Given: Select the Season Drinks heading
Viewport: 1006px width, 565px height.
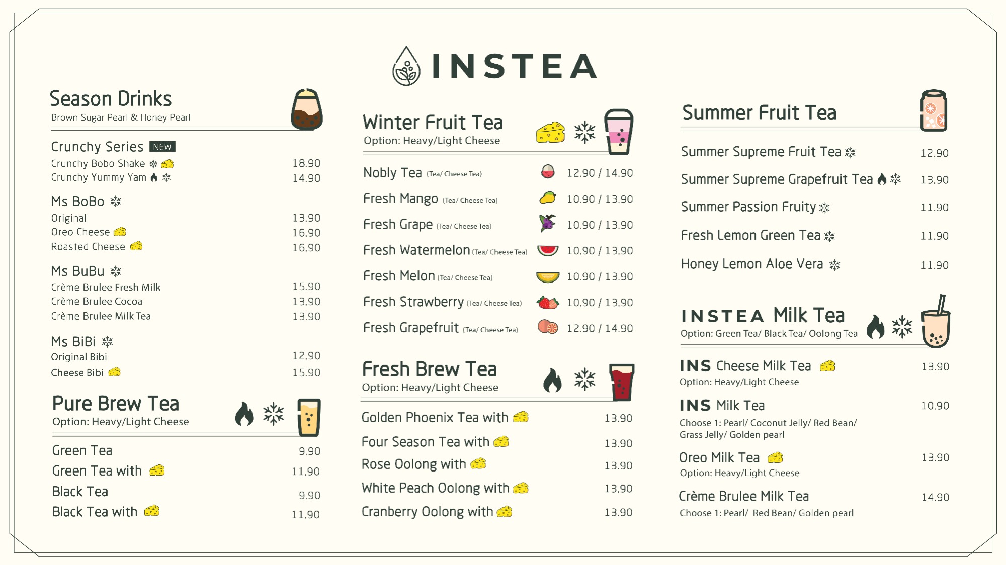Looking at the screenshot, I should [111, 99].
